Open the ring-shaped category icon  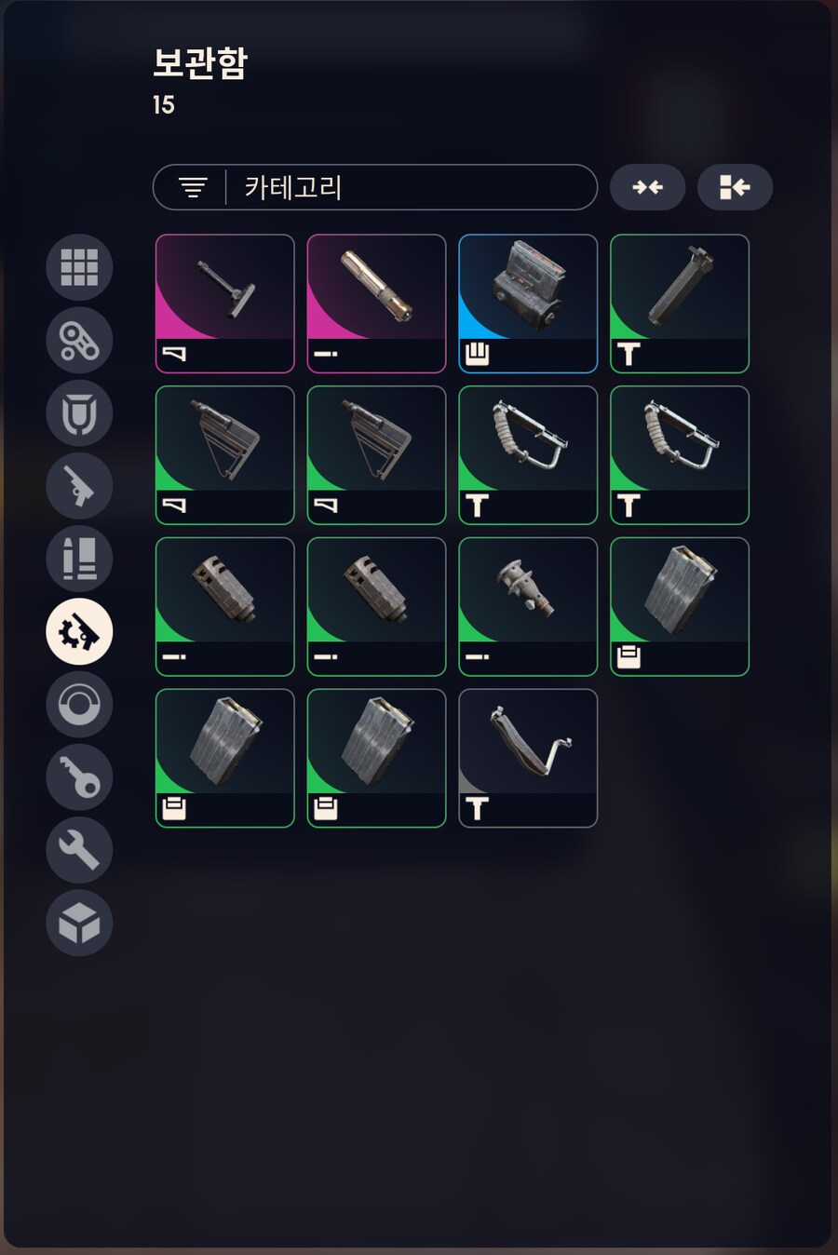pos(79,705)
